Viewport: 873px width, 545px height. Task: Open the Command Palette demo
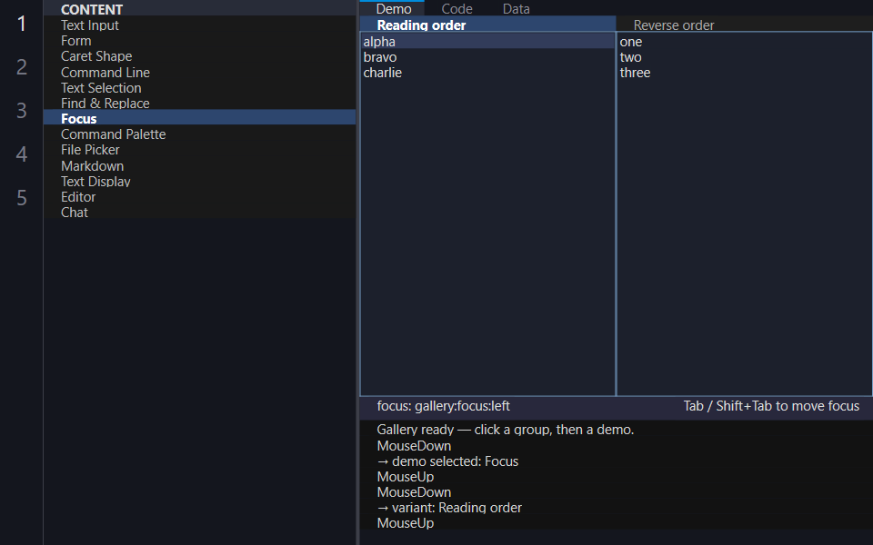199,134
